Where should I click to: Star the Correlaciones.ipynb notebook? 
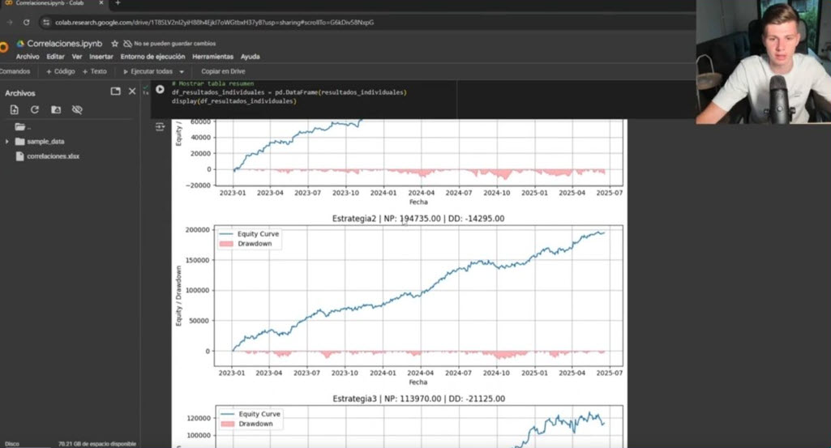coord(115,44)
